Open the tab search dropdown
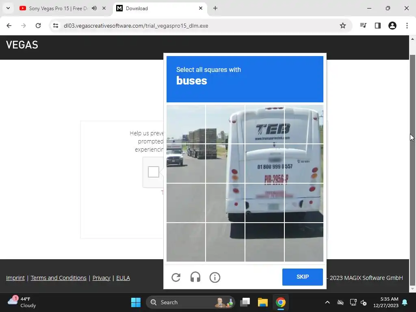This screenshot has width=416, height=312. [8, 8]
